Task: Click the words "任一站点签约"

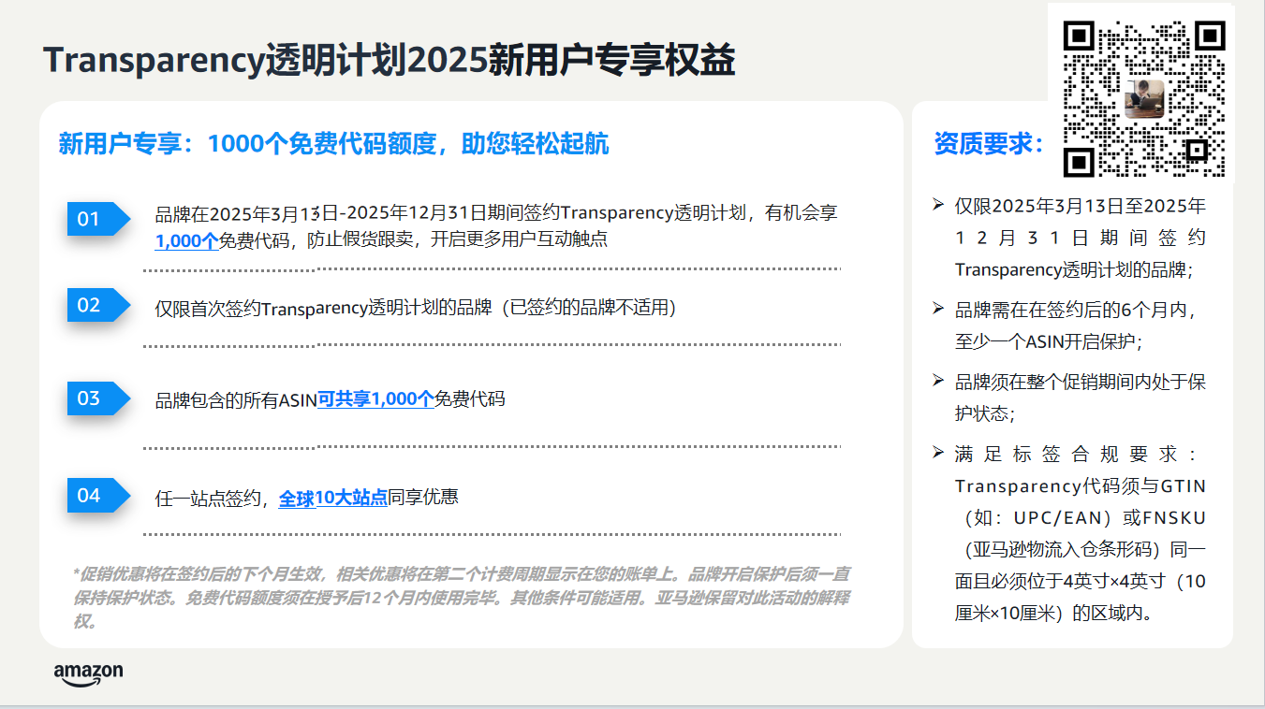Action: [x=207, y=498]
